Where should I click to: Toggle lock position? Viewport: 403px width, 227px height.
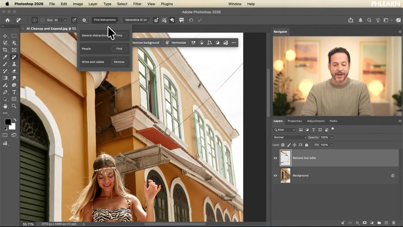point(295,145)
